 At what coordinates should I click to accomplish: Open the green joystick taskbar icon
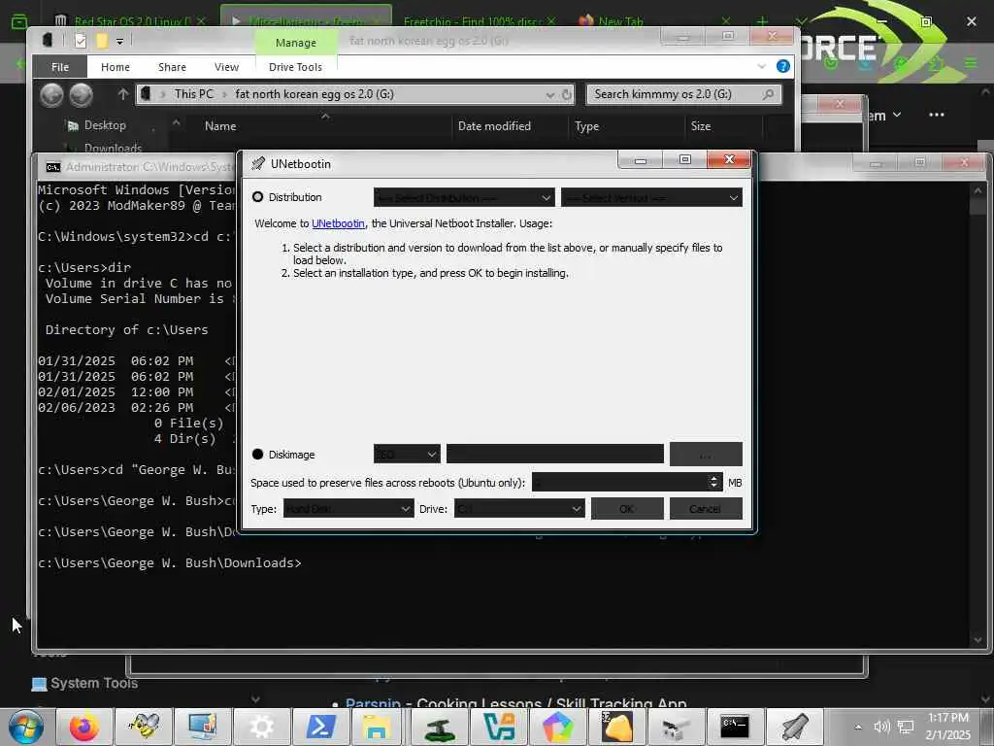[439, 727]
